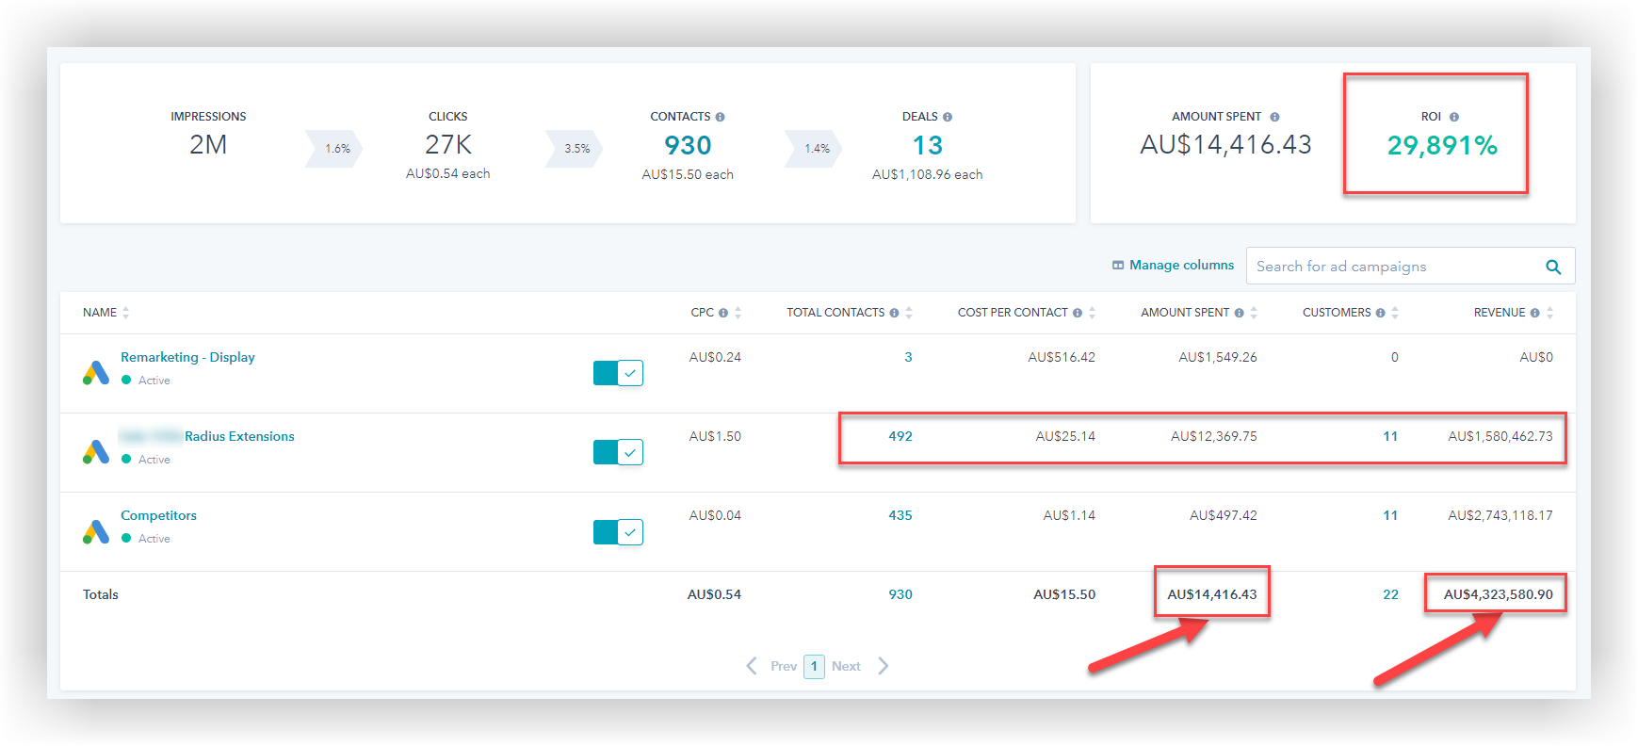
Task: Click the Amount Spent column info icon
Action: 1239,313
